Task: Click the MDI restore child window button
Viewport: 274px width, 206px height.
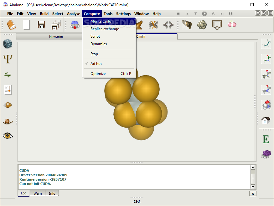Action: tap(264, 13)
